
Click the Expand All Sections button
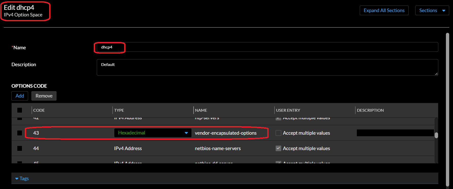(384, 10)
